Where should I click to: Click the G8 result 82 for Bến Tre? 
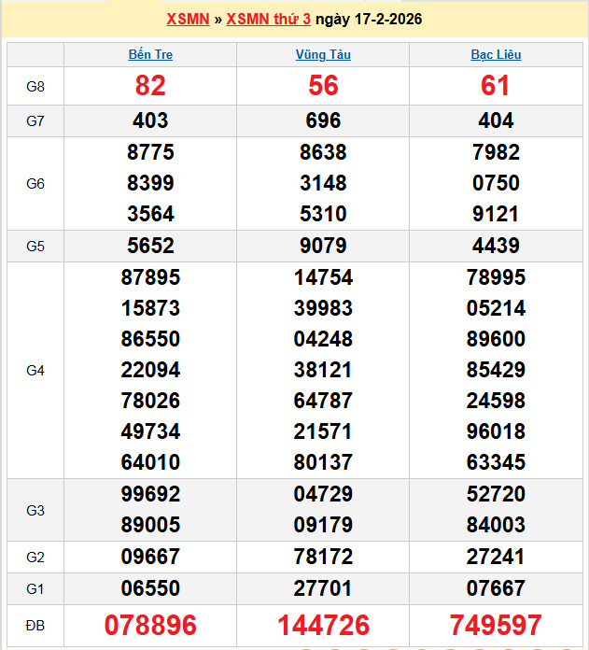pyautogui.click(x=150, y=86)
